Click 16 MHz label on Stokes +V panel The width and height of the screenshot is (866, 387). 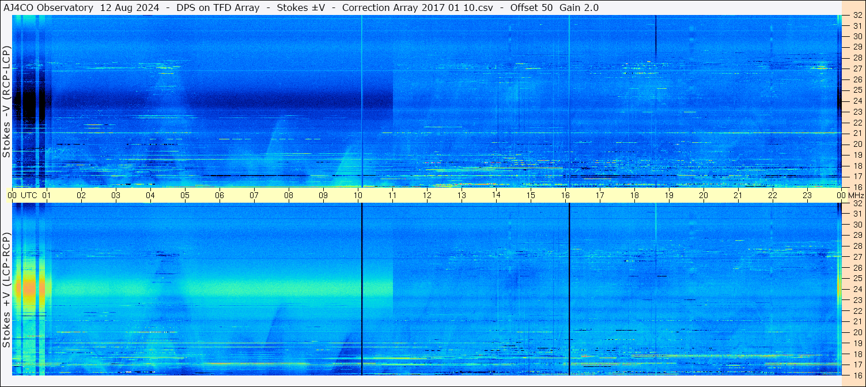click(x=857, y=375)
